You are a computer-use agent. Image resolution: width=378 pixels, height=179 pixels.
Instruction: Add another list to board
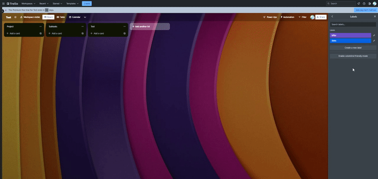pos(150,26)
